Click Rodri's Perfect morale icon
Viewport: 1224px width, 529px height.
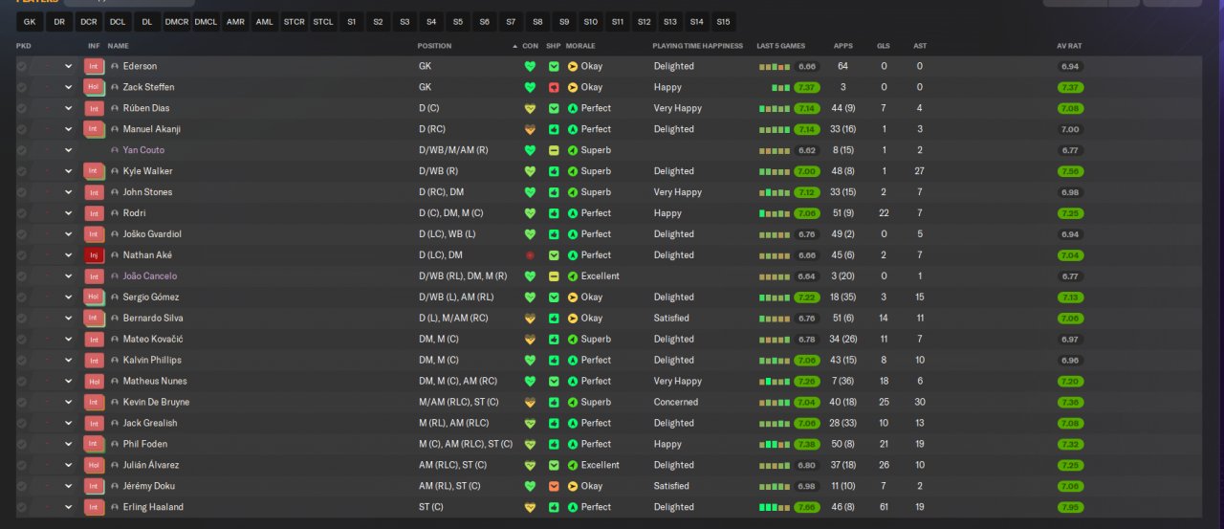tap(573, 213)
